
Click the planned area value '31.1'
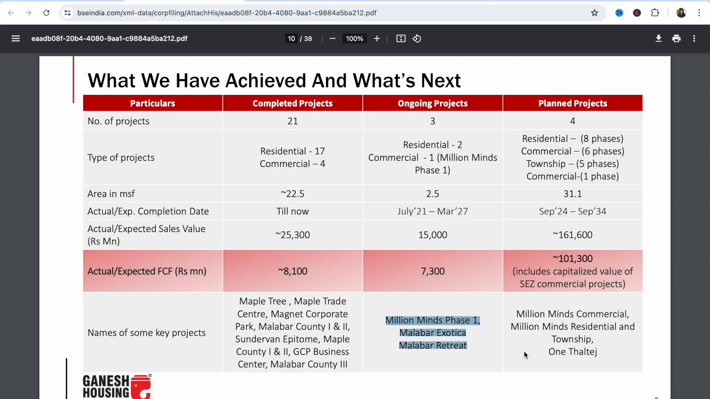click(x=573, y=194)
